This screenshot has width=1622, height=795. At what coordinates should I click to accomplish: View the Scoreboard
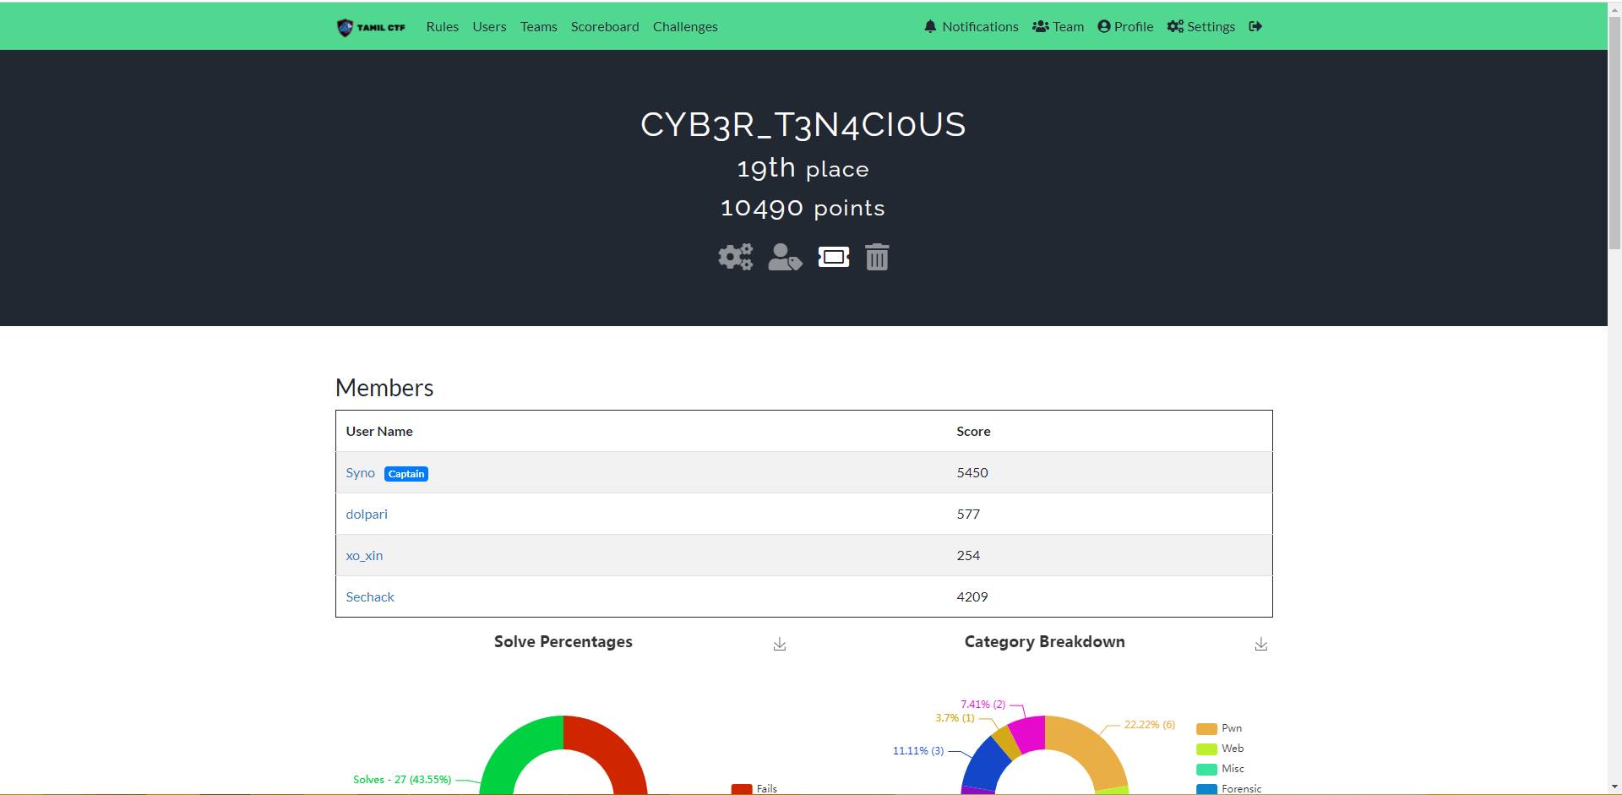[605, 27]
